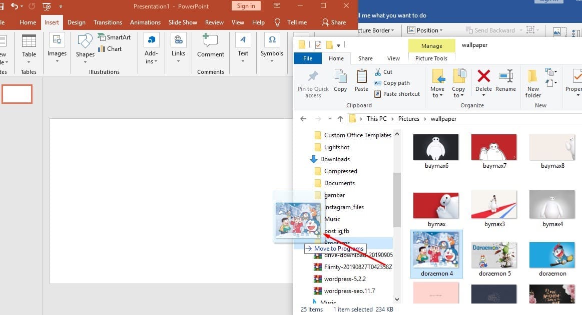
Task: Open the Move to dropdown
Action: [437, 83]
